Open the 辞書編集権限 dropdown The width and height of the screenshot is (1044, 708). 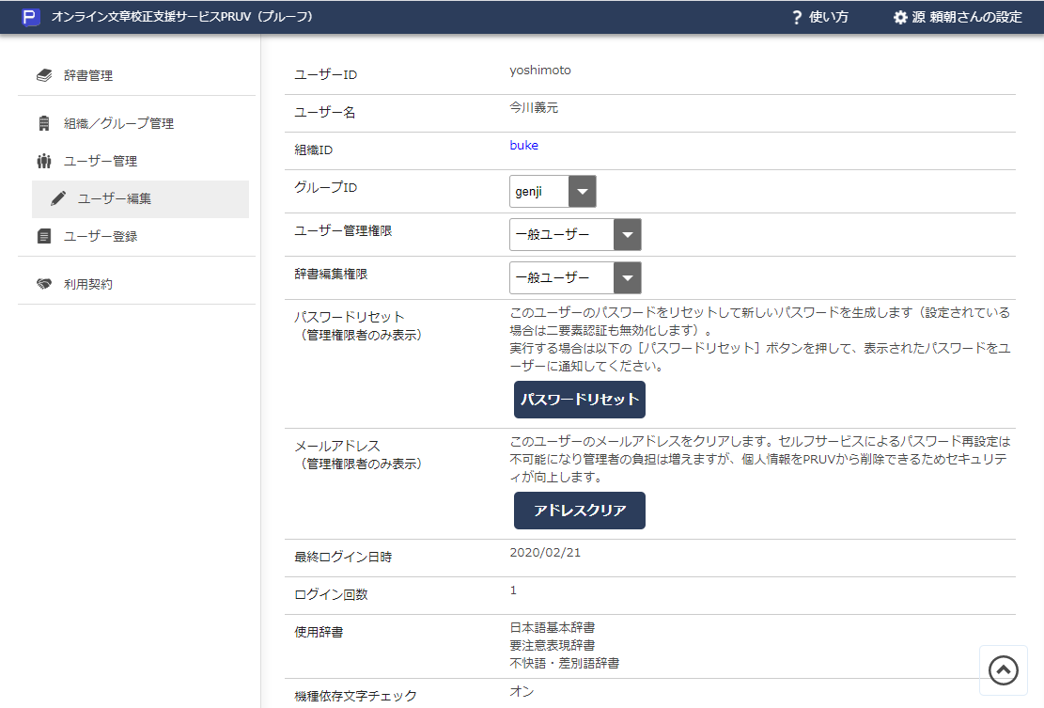tap(627, 277)
